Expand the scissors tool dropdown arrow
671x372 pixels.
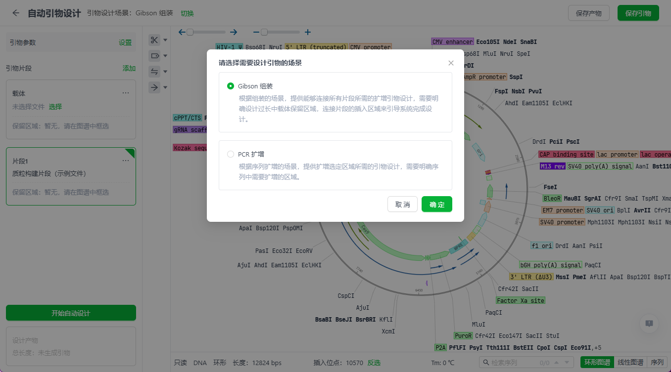pos(166,40)
